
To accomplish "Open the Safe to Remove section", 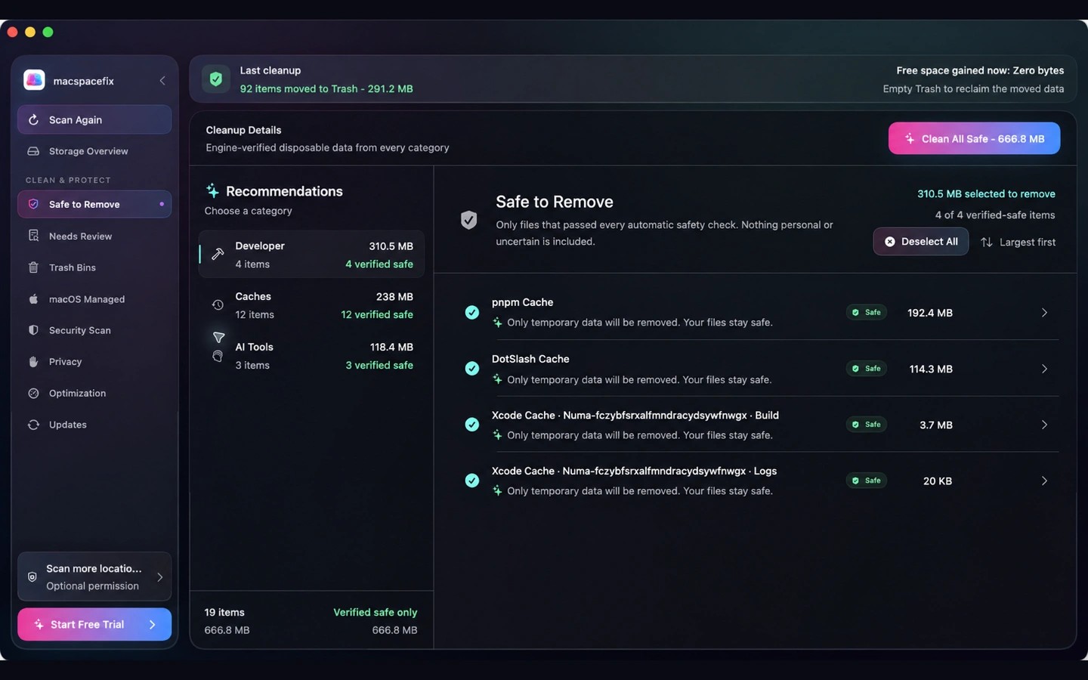I will click(x=94, y=204).
